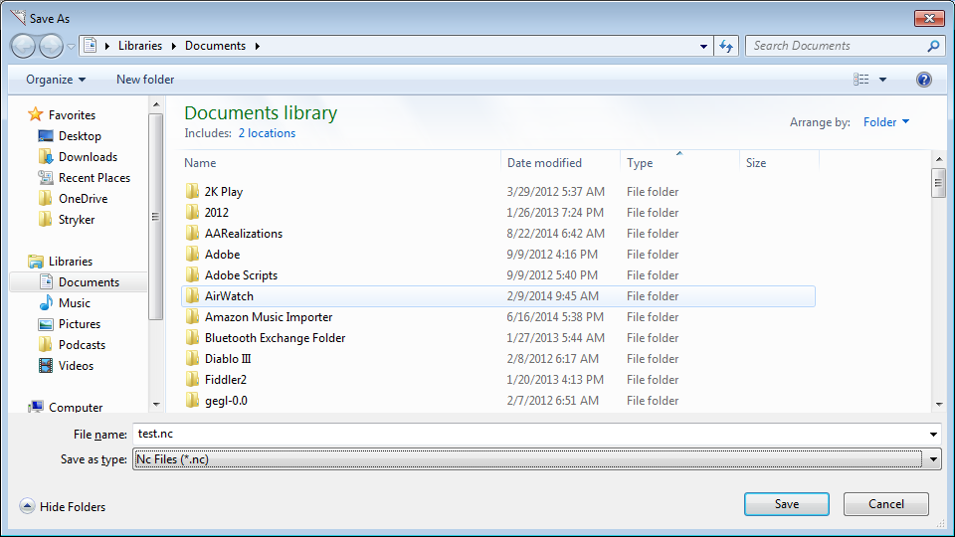The image size is (955, 537).
Task: Select Libraries in the navigation pane
Action: pos(71,262)
